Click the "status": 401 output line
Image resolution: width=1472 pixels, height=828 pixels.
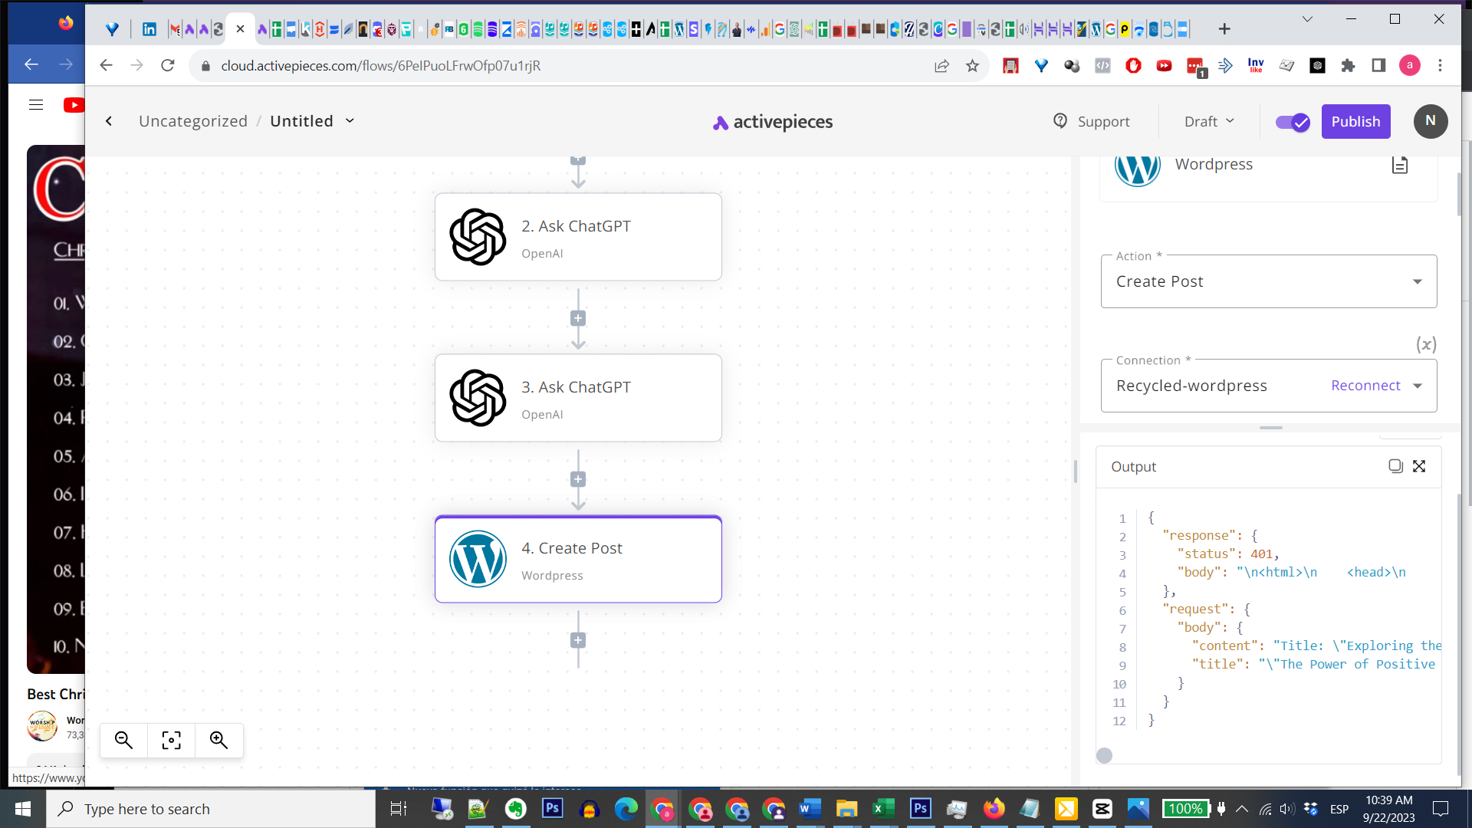coord(1227,554)
